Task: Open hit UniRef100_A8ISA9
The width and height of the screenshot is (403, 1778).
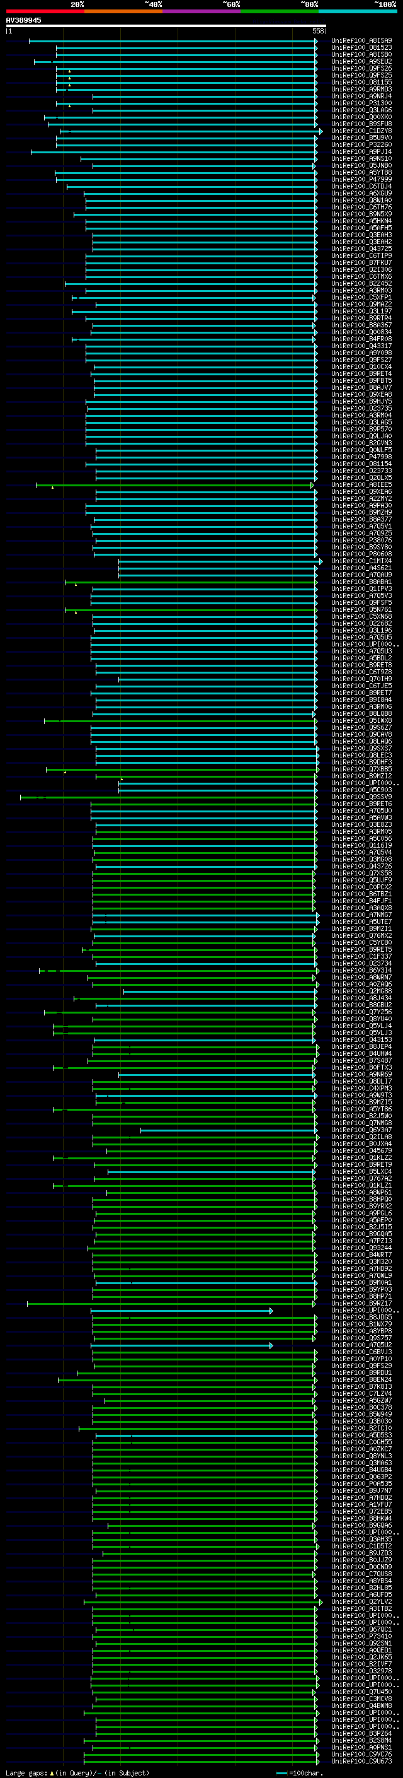Action: click(361, 41)
